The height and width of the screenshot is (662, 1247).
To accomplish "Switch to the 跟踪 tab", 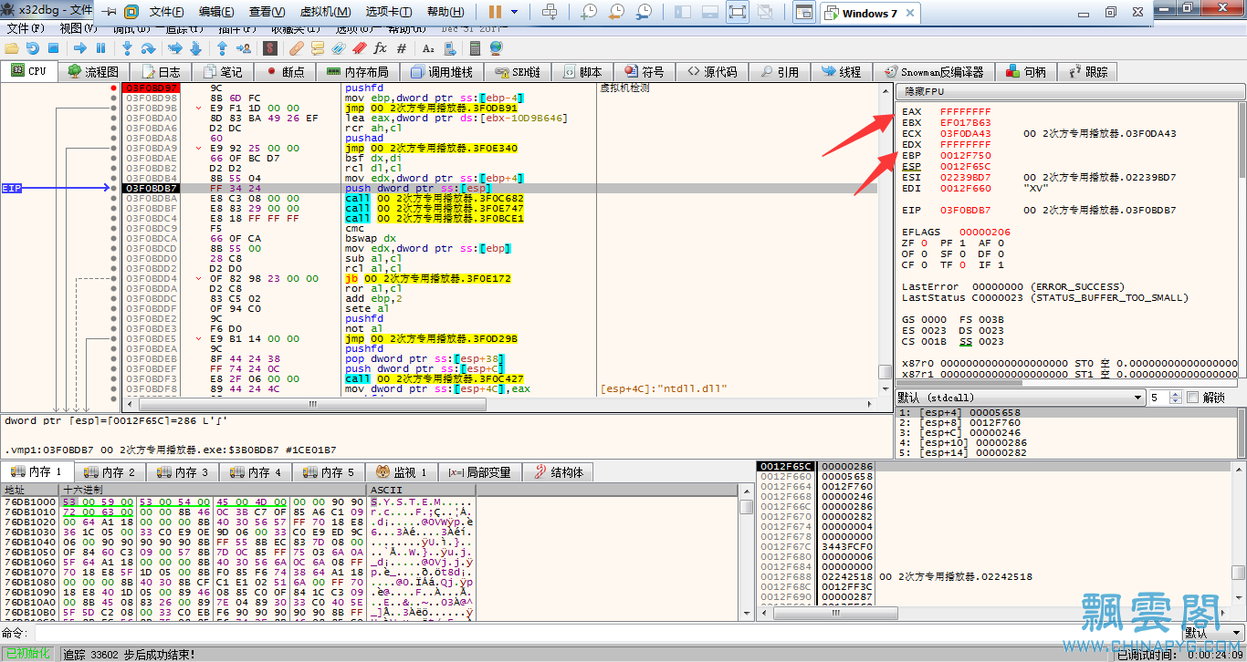I will pyautogui.click(x=1088, y=71).
